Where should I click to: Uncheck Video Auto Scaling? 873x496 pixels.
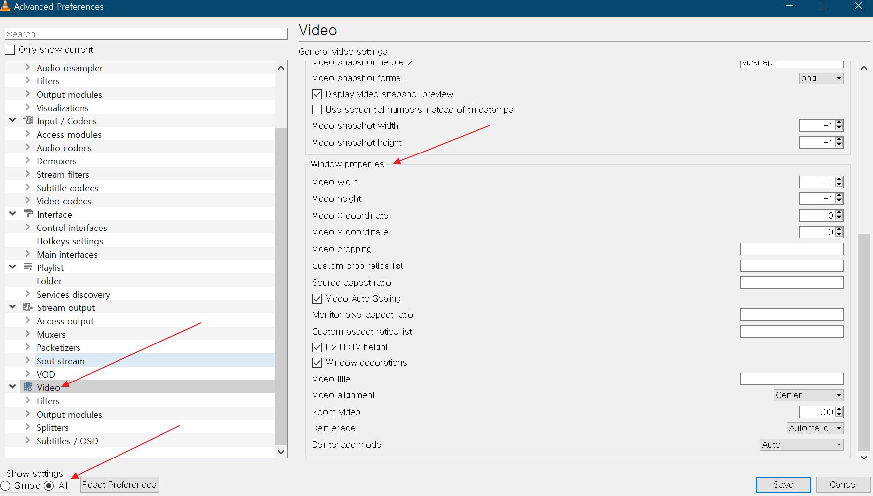coord(317,299)
